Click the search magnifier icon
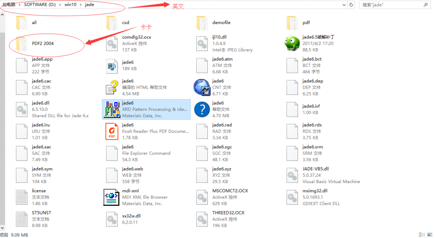Viewport: 434px width, 238px height. point(425,5)
